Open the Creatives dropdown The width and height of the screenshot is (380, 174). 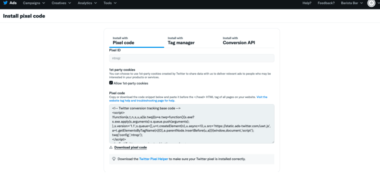tap(61, 3)
